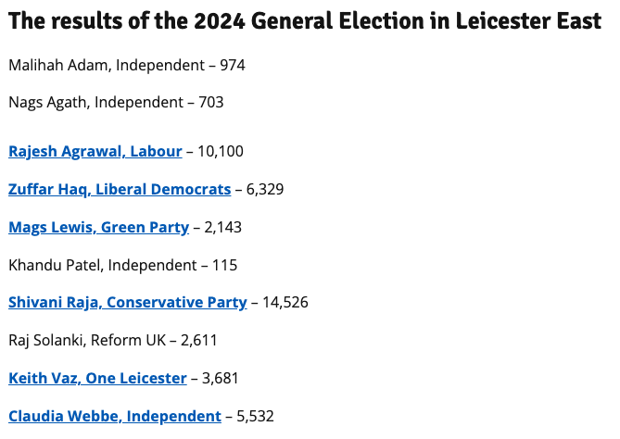This screenshot has height=439, width=620.
Task: Visit the Keith Vaz, One Leicester link
Action: pyautogui.click(x=97, y=378)
